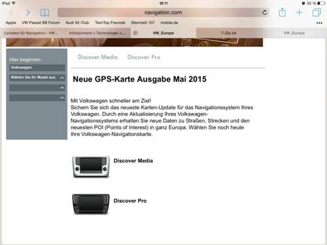Open the third empty sidebar dropdown
This screenshot has width=327, height=245.
[x=37, y=97]
